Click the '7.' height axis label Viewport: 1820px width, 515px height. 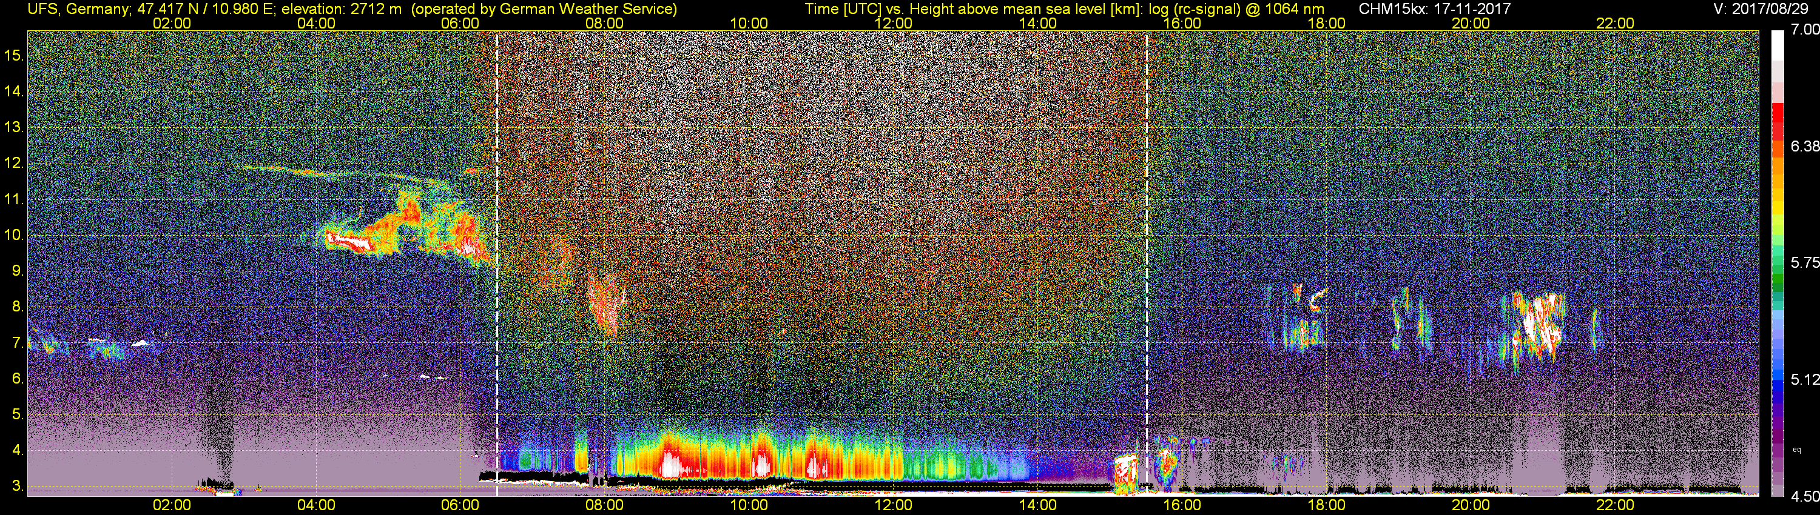click(x=18, y=343)
